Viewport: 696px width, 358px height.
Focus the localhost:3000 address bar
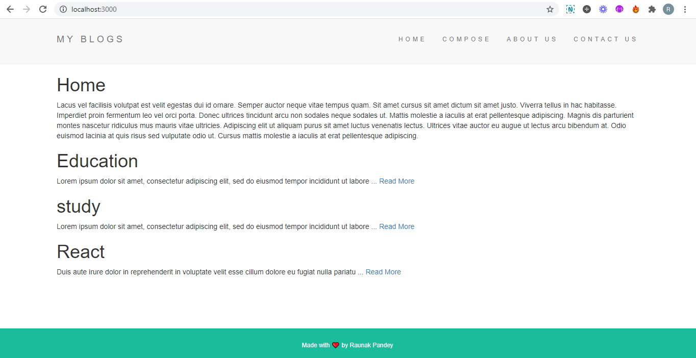click(x=306, y=9)
